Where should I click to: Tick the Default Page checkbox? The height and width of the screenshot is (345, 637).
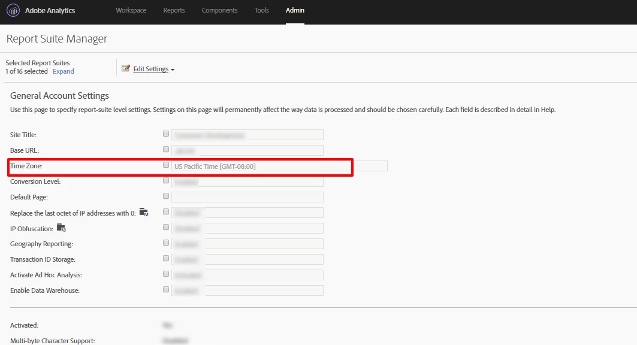coord(166,196)
